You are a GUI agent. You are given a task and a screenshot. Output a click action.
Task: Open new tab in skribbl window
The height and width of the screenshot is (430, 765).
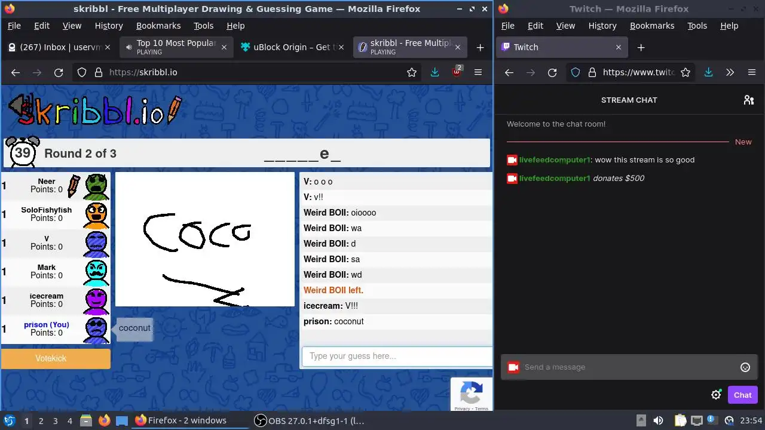tap(480, 47)
